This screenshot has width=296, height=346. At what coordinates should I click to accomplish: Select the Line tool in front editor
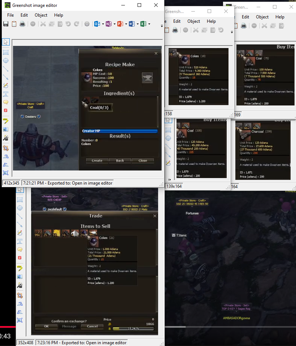6,69
